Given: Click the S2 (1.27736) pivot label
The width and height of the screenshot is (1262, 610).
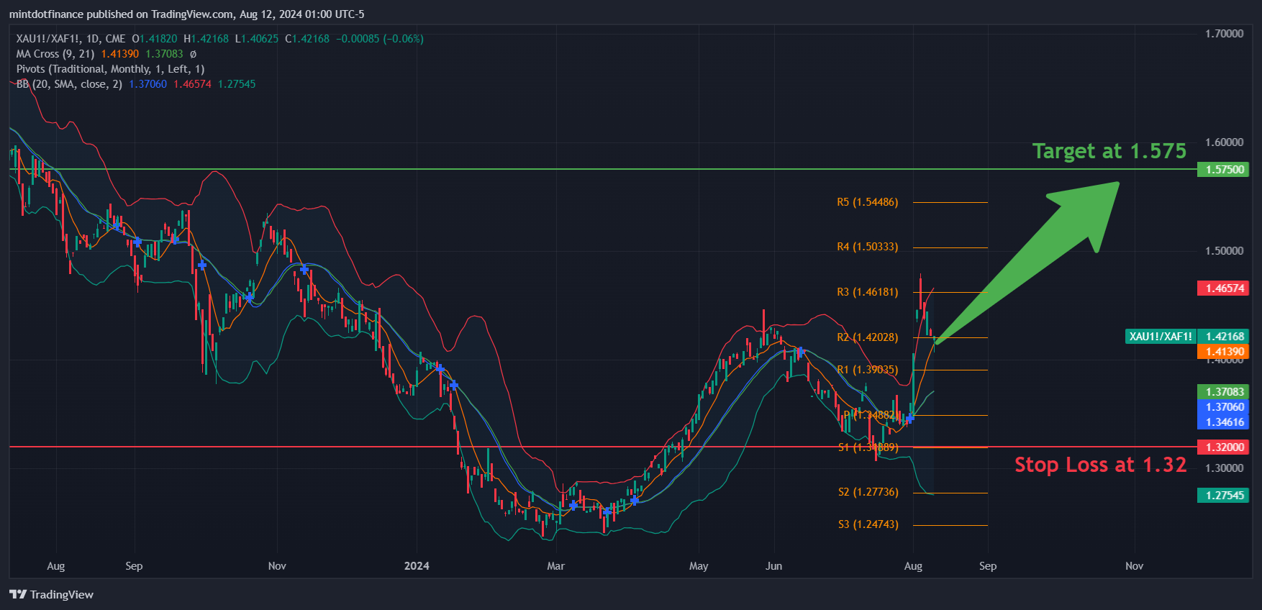Looking at the screenshot, I should coord(868,492).
